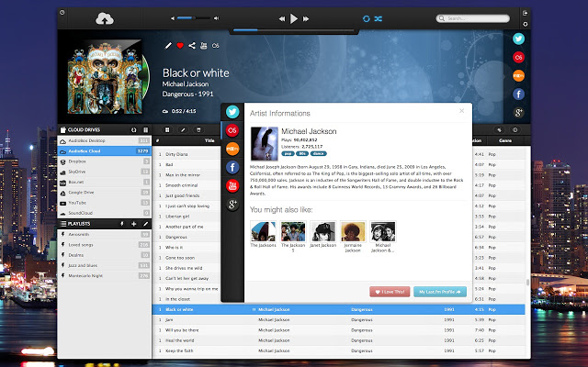Share the current track
The height and width of the screenshot is (367, 588).
pos(192,46)
